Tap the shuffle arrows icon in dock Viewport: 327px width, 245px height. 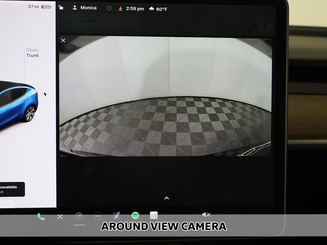[x=60, y=217]
